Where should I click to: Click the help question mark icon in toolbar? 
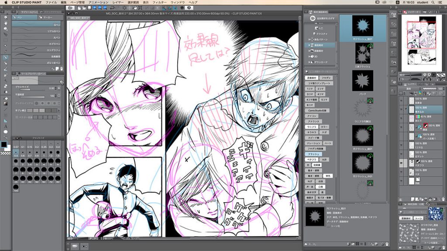tap(189, 8)
